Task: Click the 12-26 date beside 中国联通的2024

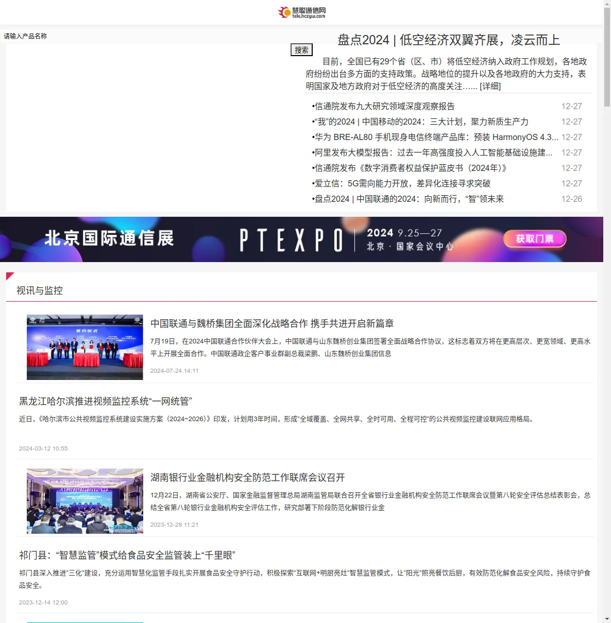Action: click(572, 199)
